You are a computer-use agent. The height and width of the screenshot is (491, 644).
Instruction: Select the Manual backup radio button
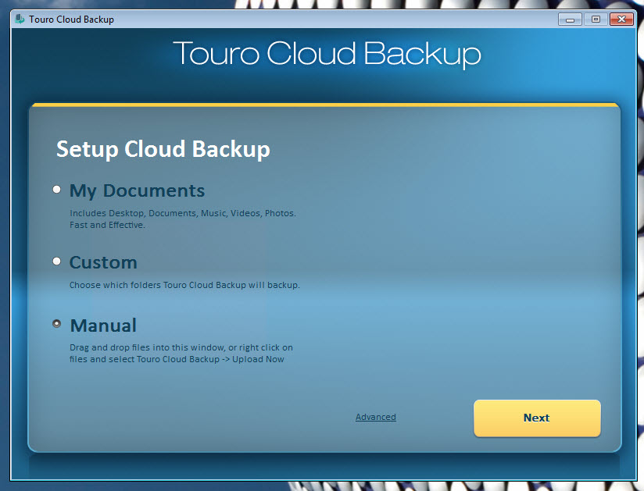(x=57, y=324)
